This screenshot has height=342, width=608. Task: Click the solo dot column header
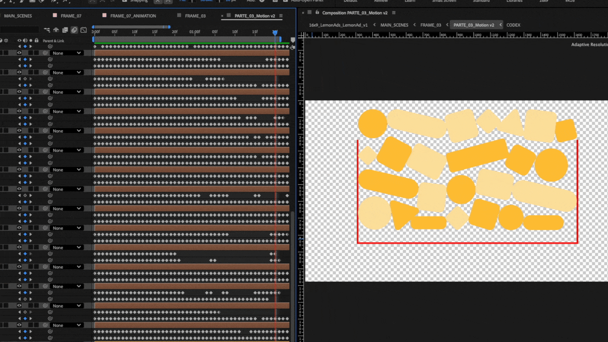pos(31,40)
